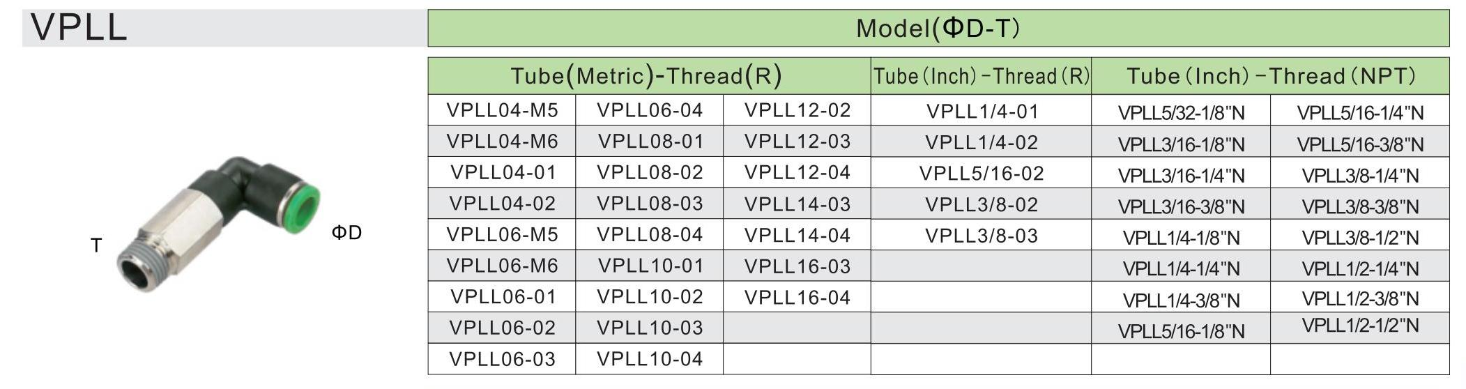Click the ΦD label beside the fitting

346,233
